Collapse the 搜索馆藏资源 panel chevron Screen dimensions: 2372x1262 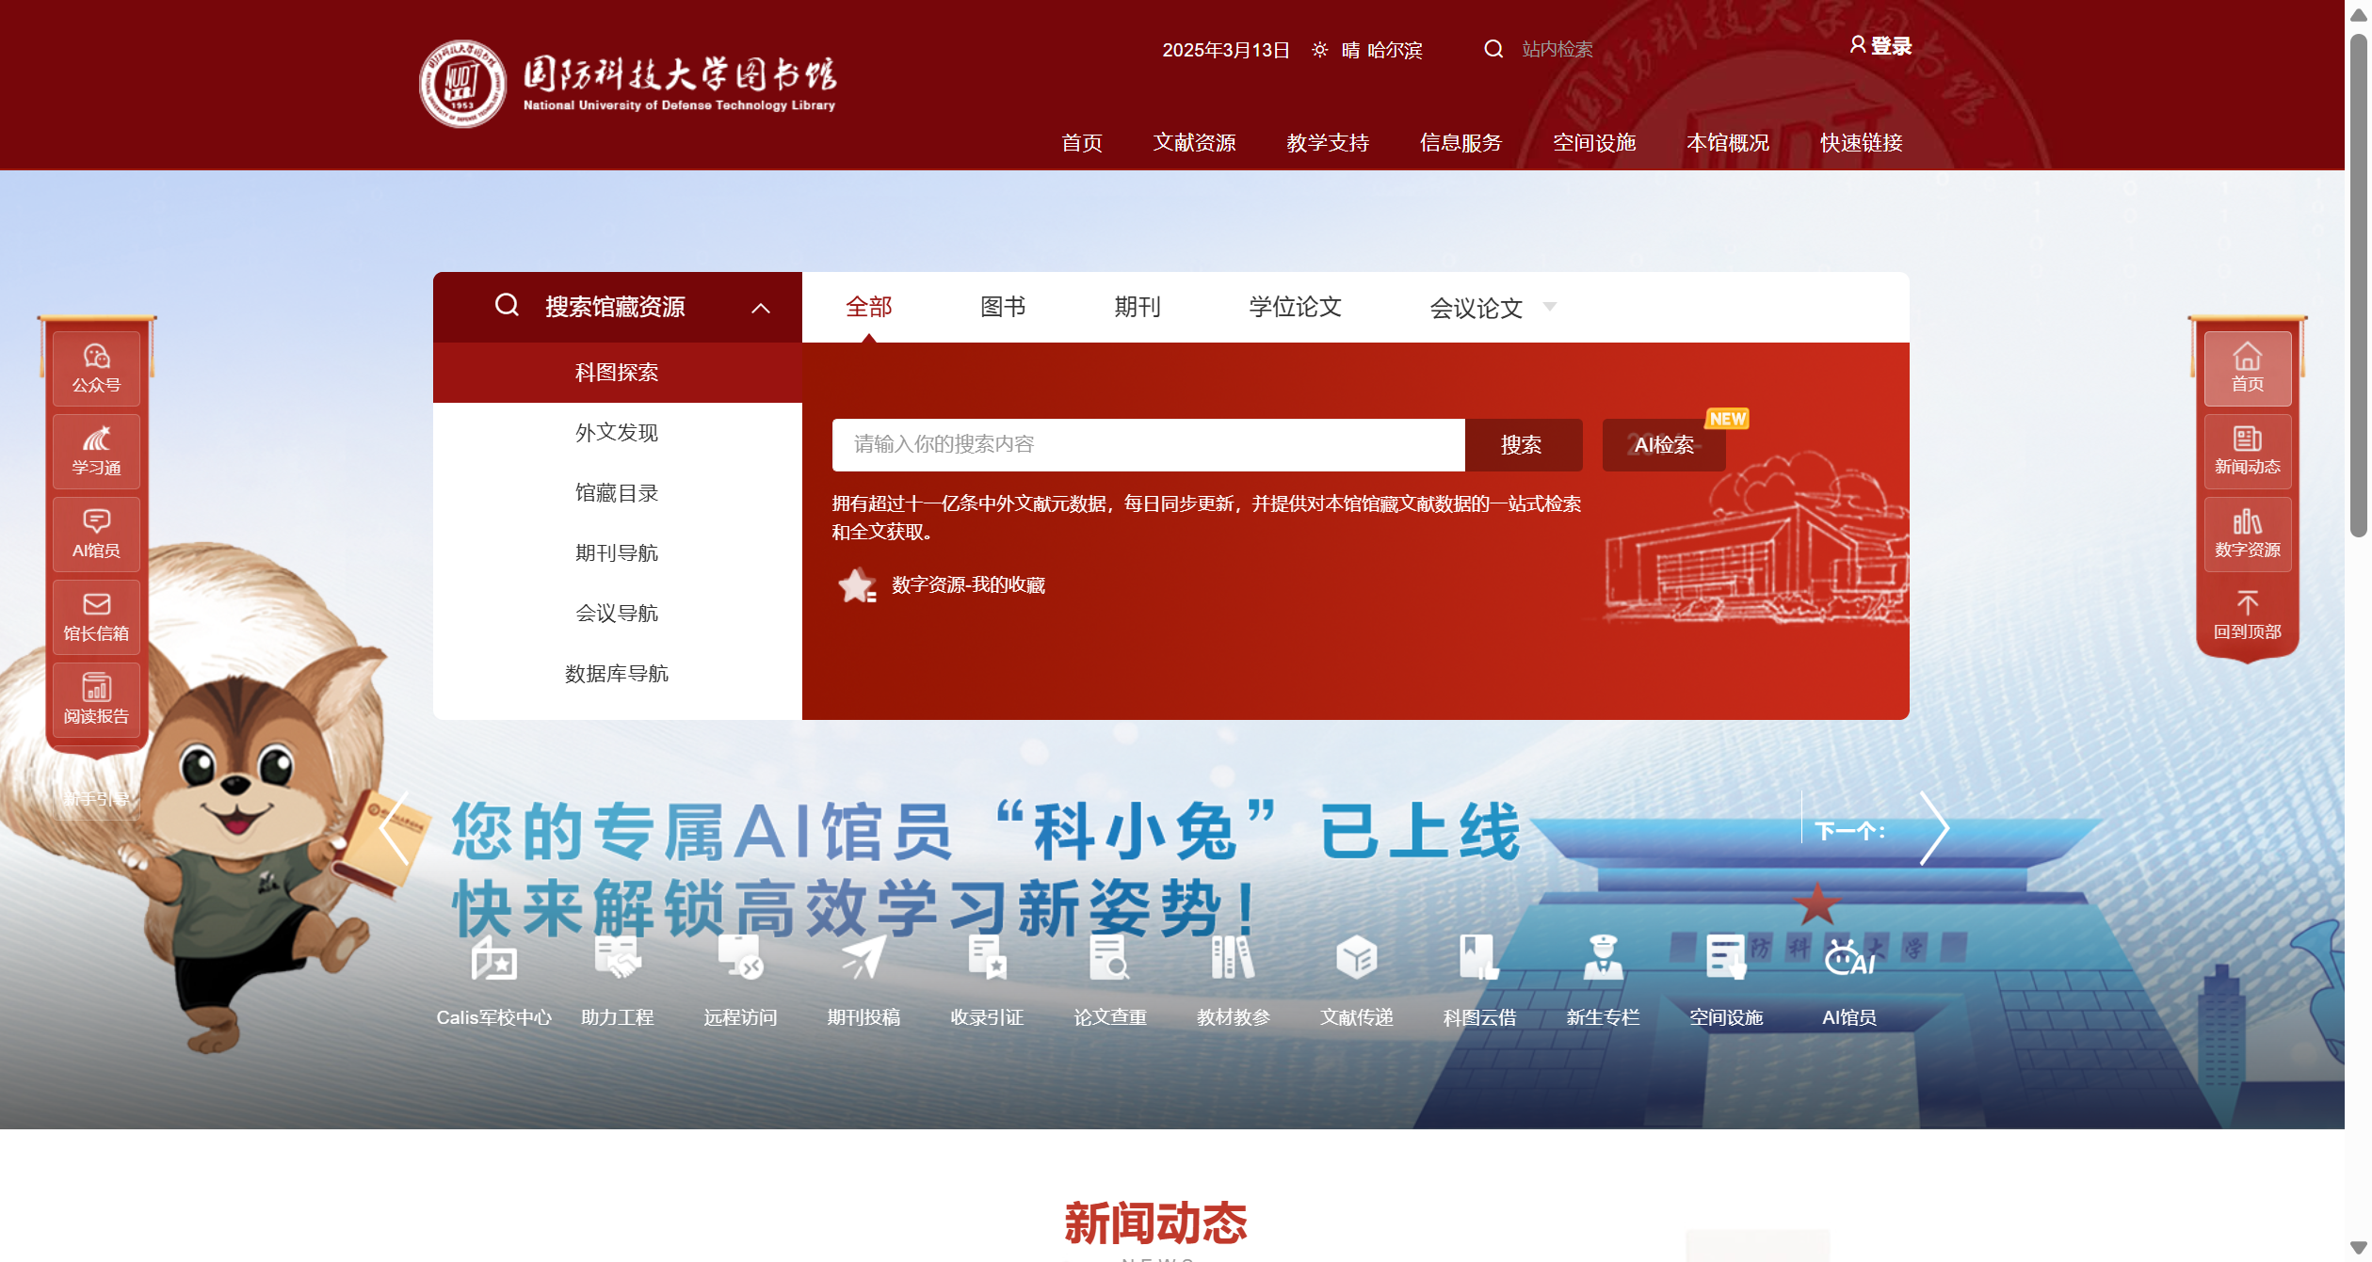tap(761, 308)
